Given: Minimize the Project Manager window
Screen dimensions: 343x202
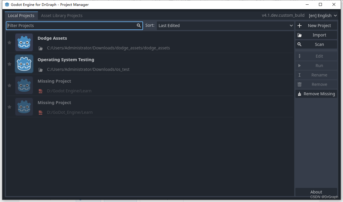Looking at the screenshot, I should tap(307, 4).
